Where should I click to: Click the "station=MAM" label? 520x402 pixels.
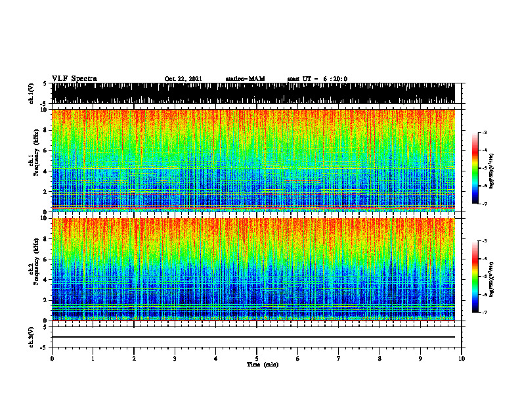pyautogui.click(x=246, y=79)
